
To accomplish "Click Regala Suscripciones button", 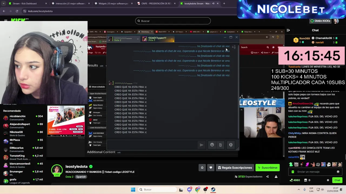I will [235, 168].
